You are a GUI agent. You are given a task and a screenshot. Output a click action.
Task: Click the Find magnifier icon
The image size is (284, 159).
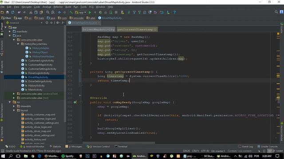(x=47, y=12)
